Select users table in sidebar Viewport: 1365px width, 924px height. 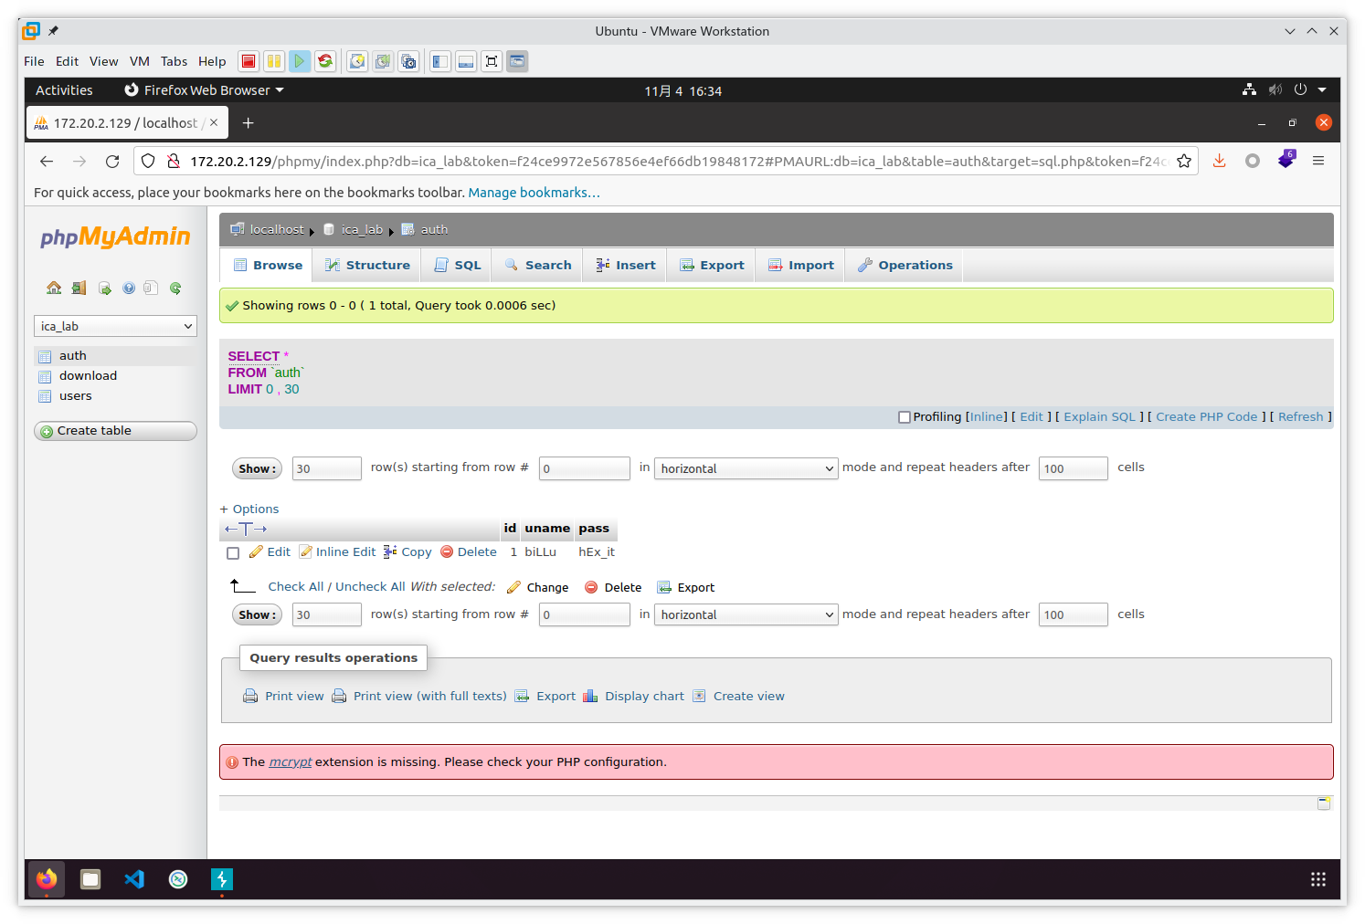pos(76,396)
